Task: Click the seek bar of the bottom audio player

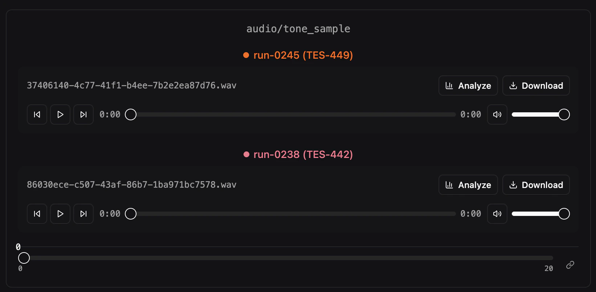Action: (290, 213)
